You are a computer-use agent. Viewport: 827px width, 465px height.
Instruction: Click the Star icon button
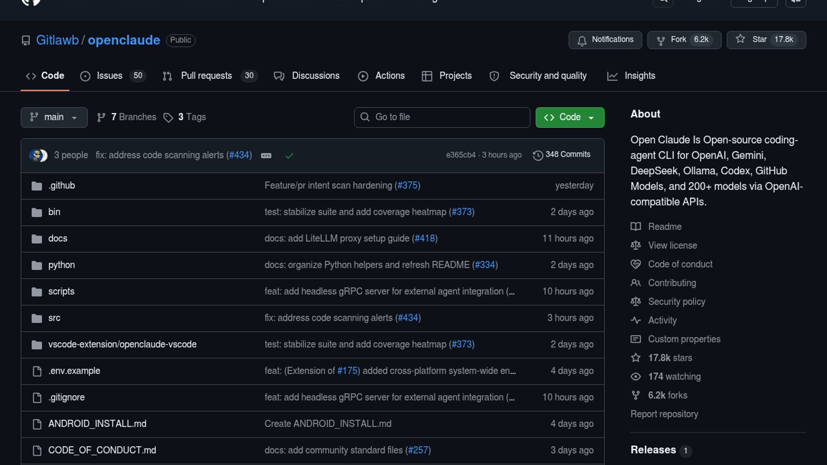740,39
